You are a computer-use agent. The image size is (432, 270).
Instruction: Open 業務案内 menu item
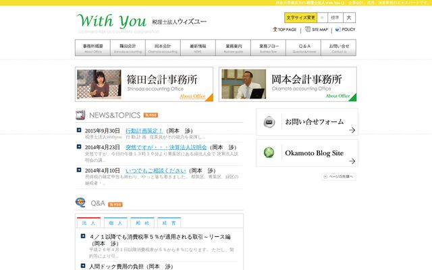[x=234, y=48]
